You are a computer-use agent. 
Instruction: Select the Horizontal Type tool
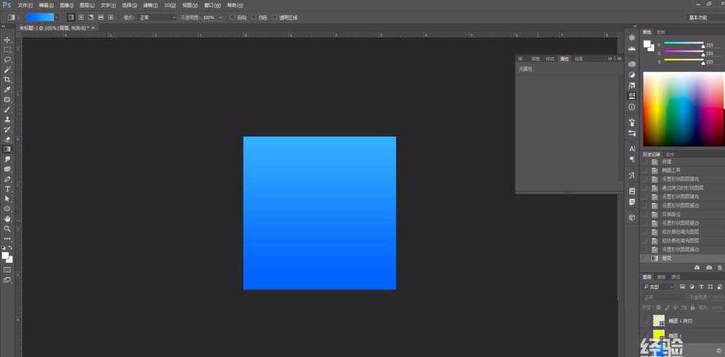(7, 189)
